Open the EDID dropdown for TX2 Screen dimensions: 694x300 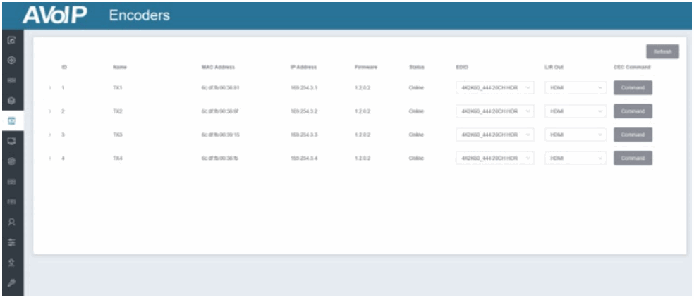(x=495, y=111)
